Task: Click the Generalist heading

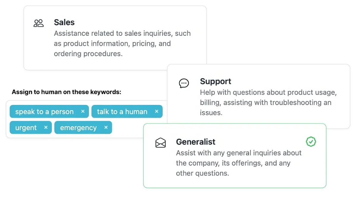Action: point(195,142)
